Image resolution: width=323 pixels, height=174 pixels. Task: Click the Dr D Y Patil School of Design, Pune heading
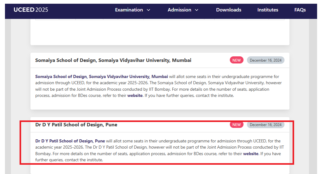(x=76, y=125)
